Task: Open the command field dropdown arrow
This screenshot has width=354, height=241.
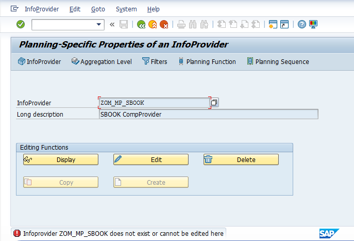Action: 98,24
